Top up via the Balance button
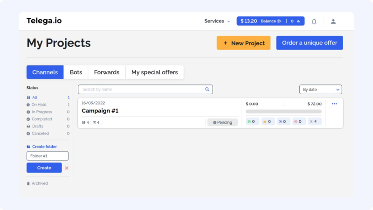The width and height of the screenshot is (373, 210). (271, 21)
